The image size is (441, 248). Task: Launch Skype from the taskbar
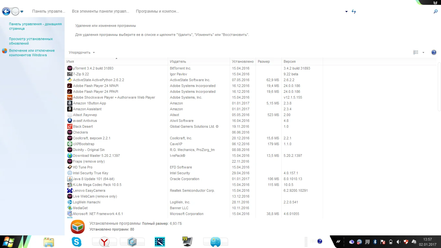point(77,242)
